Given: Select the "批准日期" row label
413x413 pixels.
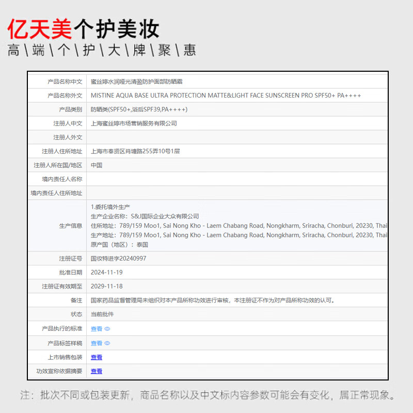Looking at the screenshot, I should [x=71, y=273].
